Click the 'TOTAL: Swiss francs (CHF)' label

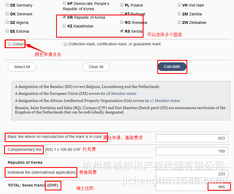point(33,185)
